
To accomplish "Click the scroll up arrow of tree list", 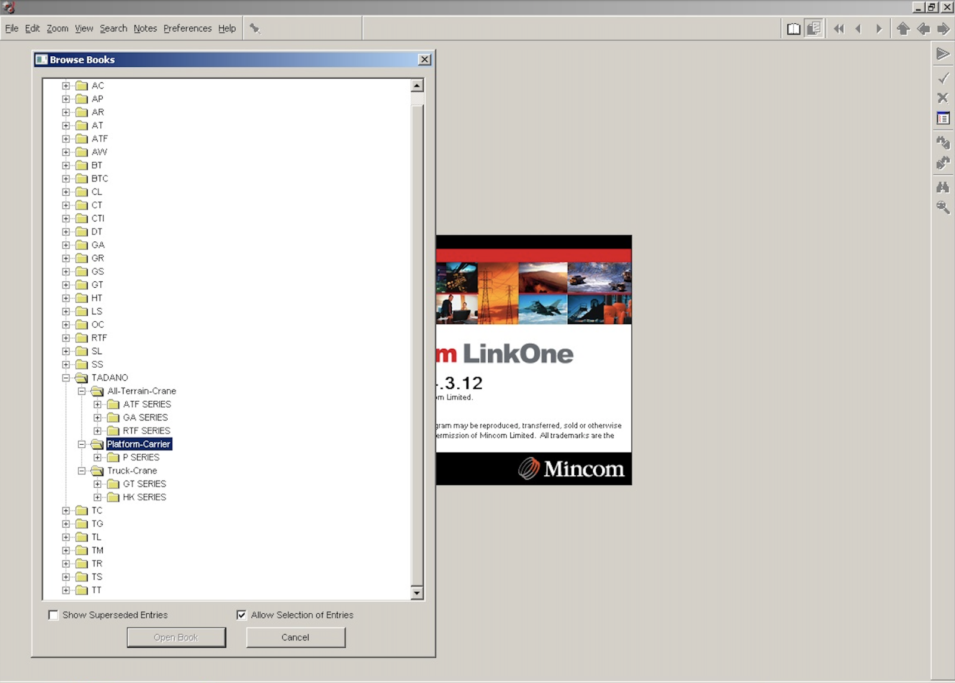I will point(417,86).
